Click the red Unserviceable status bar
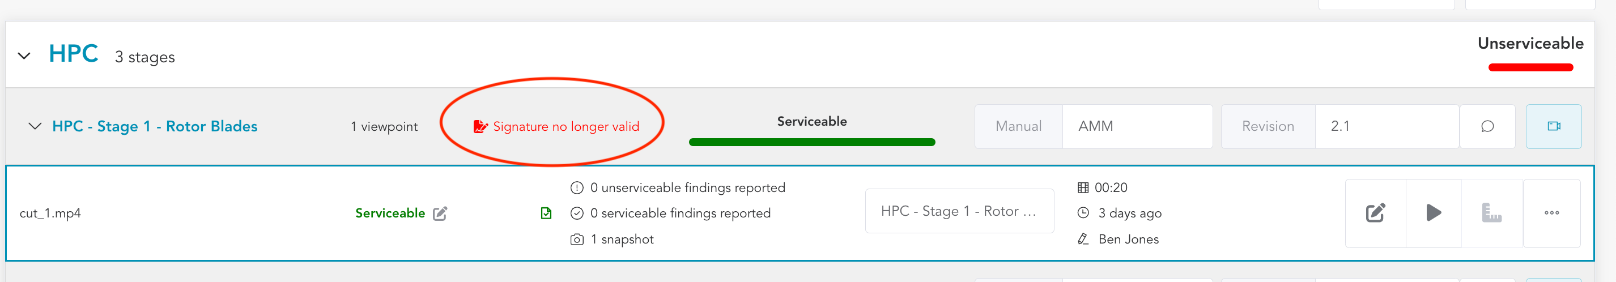 click(x=1530, y=68)
